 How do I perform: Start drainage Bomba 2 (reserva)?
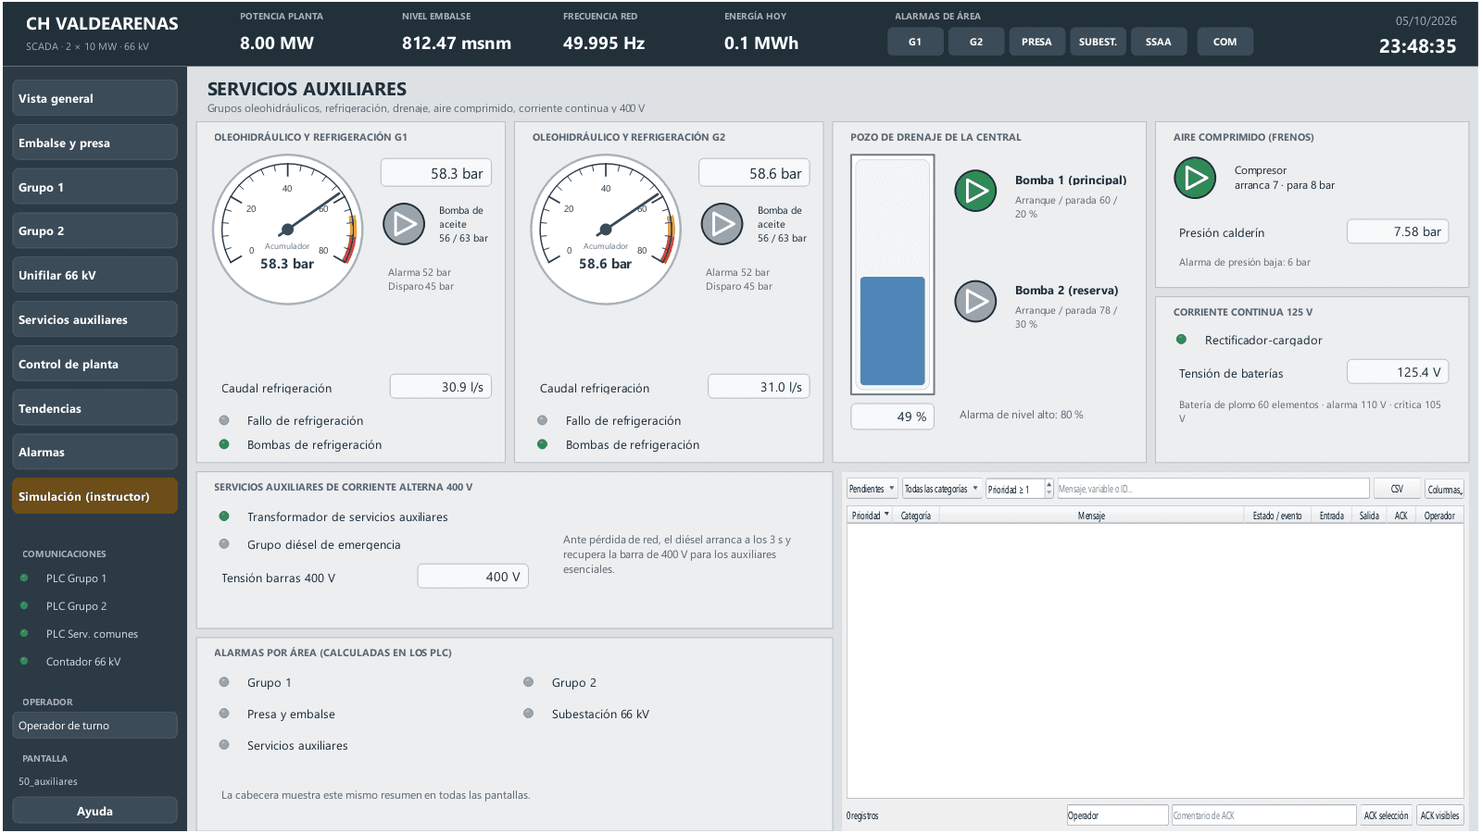(975, 301)
